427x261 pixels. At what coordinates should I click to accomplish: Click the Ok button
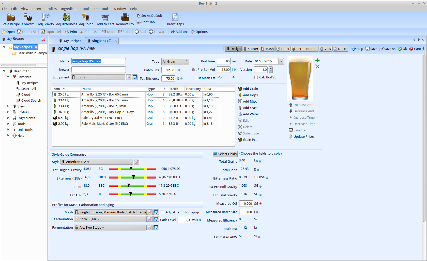pos(402,49)
